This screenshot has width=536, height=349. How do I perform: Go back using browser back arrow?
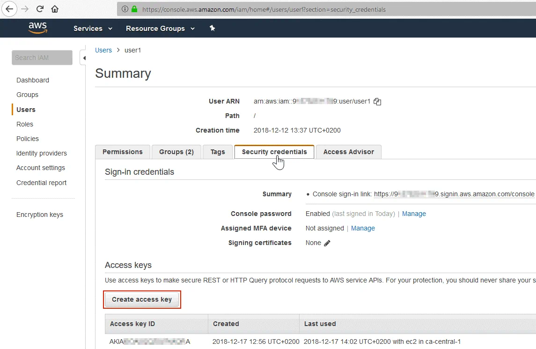point(9,9)
